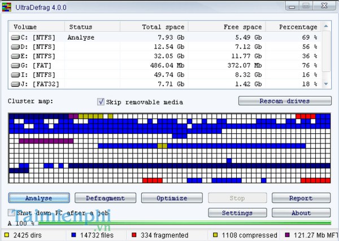Image resolution: width=339 pixels, height=241 pixels.
Task: Sort by the Status column header
Action: pyautogui.click(x=92, y=27)
